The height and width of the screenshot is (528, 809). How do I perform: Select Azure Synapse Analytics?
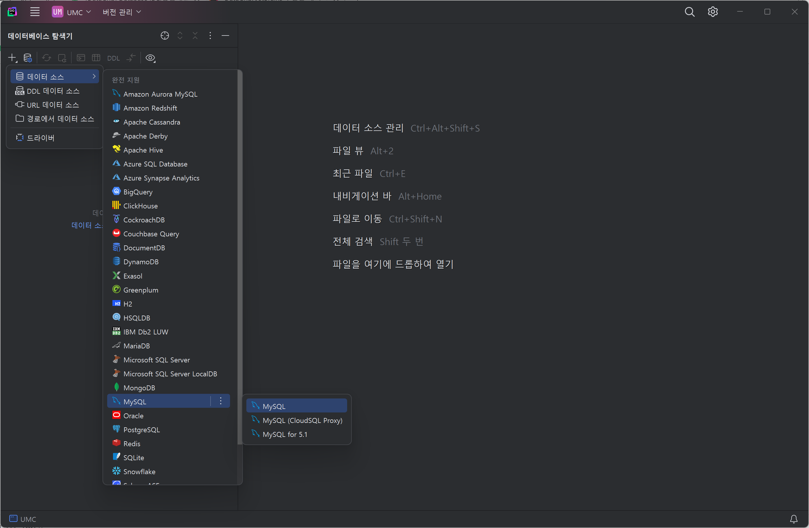pyautogui.click(x=169, y=178)
